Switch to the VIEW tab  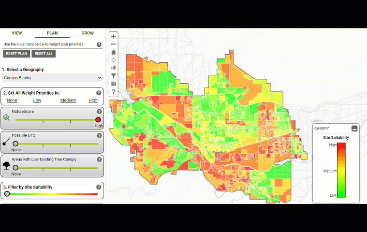tap(17, 33)
